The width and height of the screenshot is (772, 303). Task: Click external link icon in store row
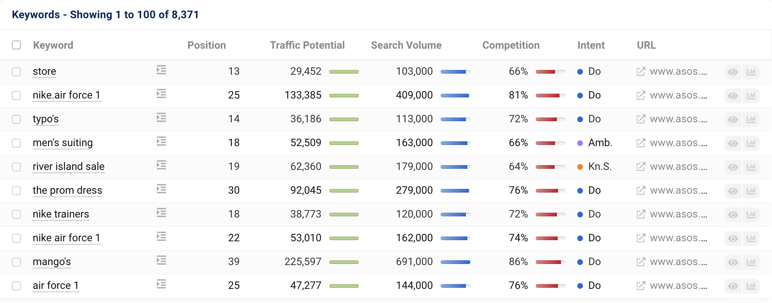click(x=641, y=71)
